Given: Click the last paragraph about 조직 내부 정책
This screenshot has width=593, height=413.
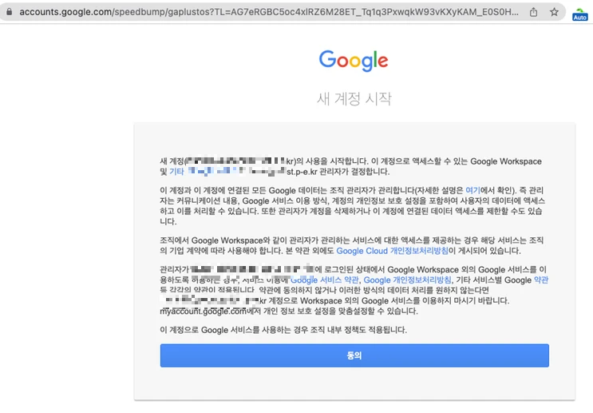Looking at the screenshot, I should (283, 330).
